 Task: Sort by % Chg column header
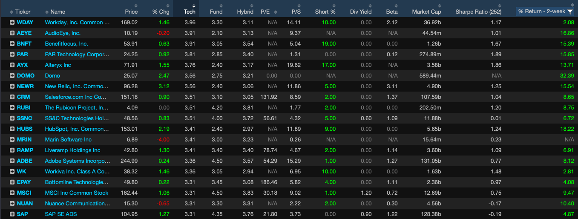pyautogui.click(x=161, y=12)
